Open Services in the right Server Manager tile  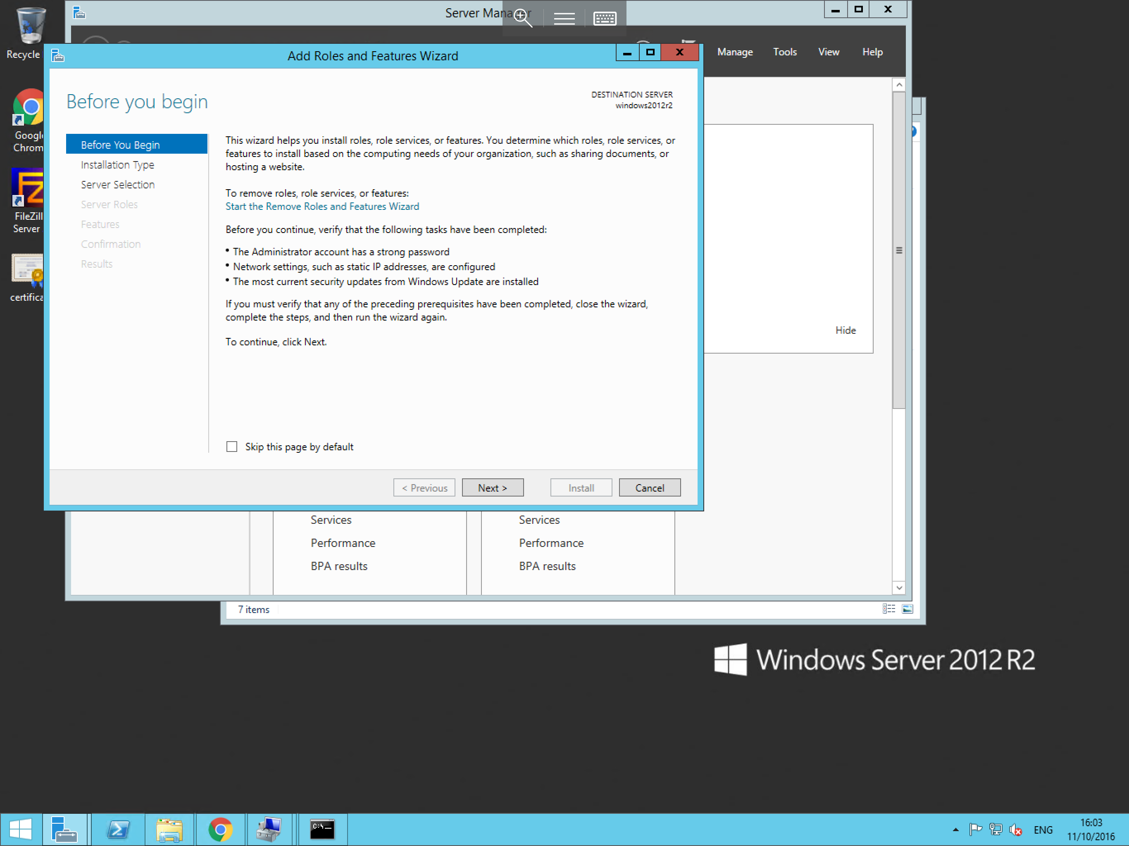pyautogui.click(x=539, y=519)
